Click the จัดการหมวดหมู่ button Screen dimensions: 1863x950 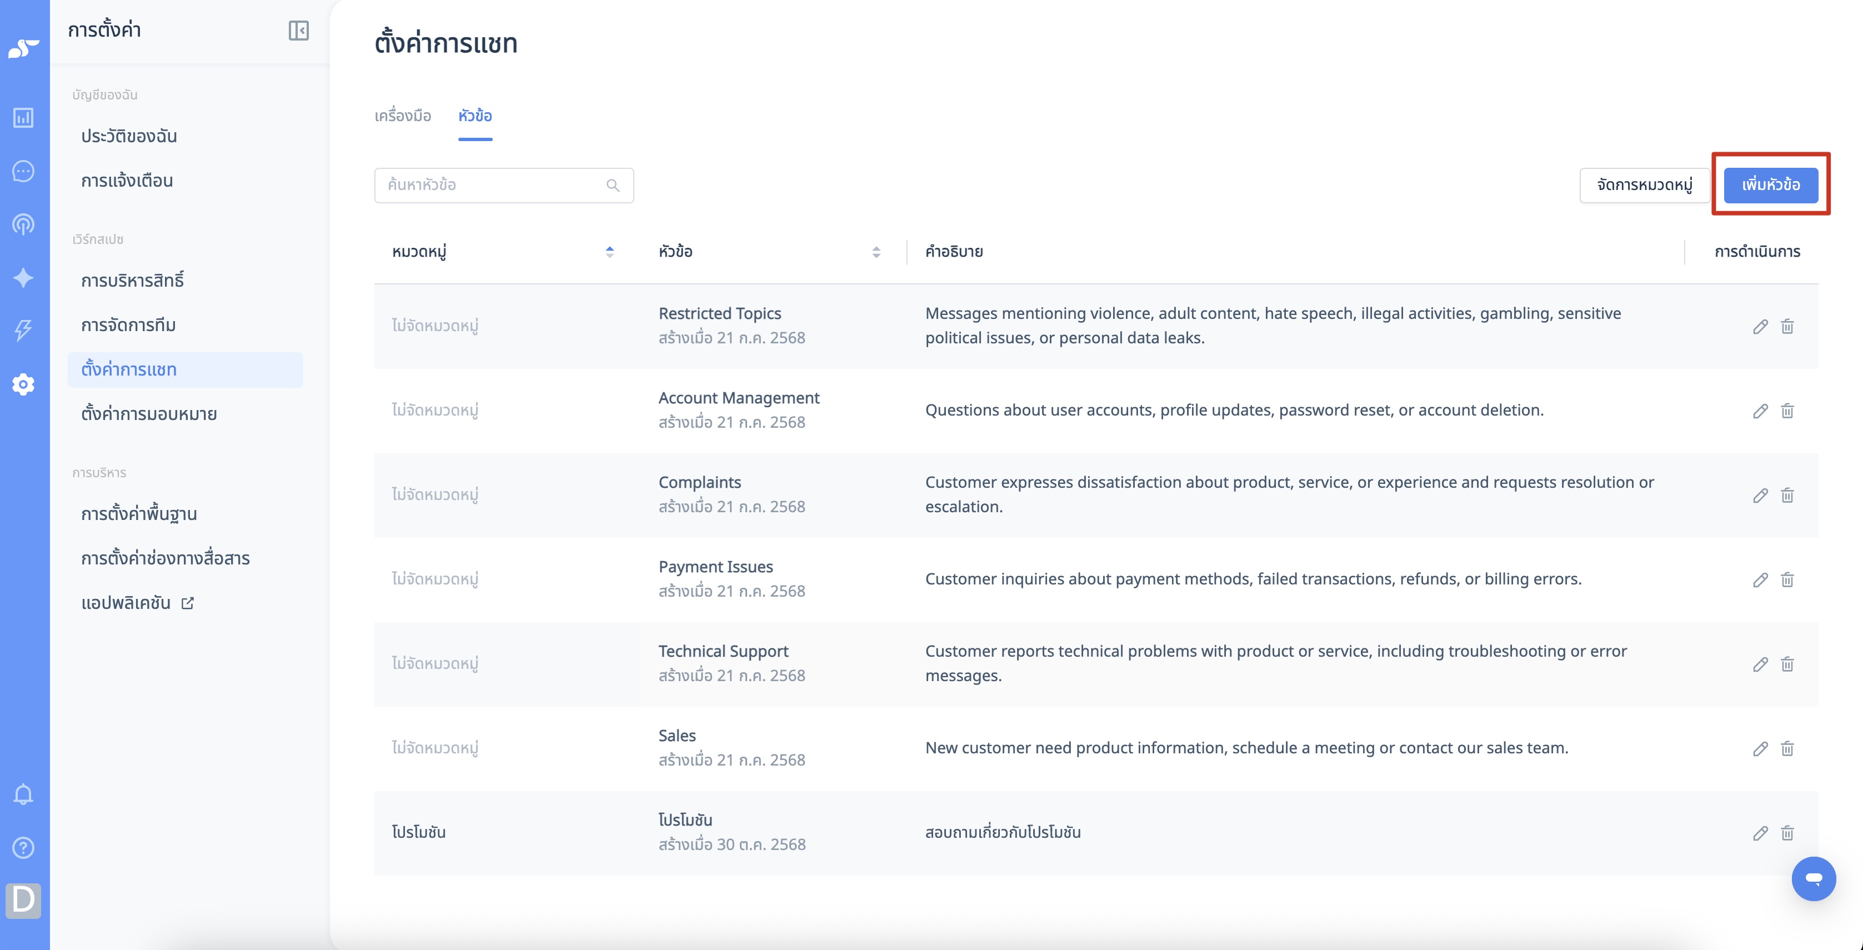coord(1645,185)
